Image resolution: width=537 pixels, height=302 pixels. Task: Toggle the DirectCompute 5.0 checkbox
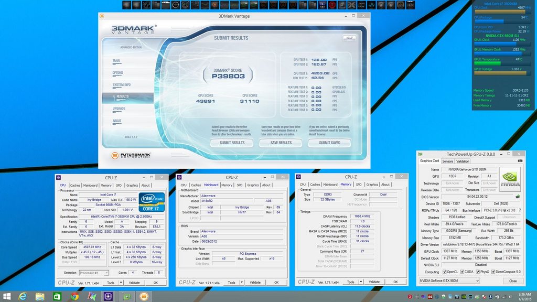tap(493, 272)
